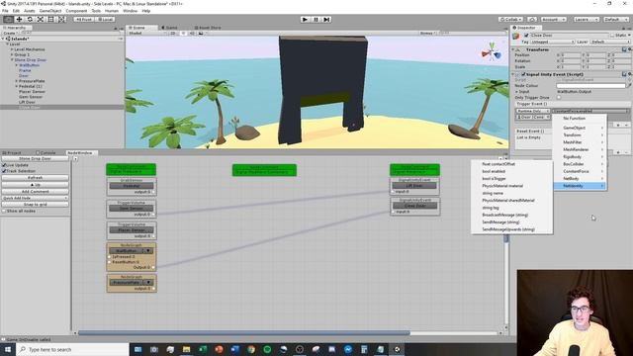Image resolution: width=633 pixels, height=356 pixels.
Task: Open Signal Unity Event script help icon
Action: click(x=624, y=74)
